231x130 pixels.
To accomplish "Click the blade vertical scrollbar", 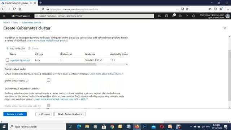I will (x=230, y=75).
